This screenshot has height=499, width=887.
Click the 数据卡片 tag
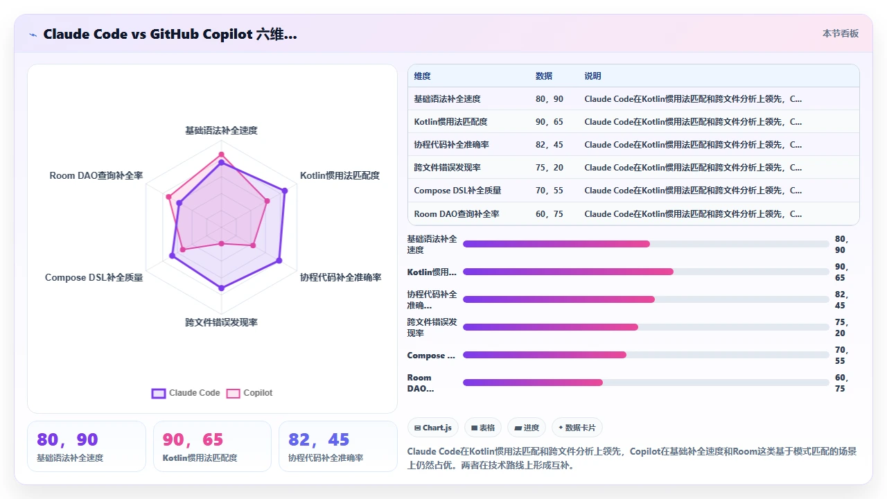click(x=577, y=428)
